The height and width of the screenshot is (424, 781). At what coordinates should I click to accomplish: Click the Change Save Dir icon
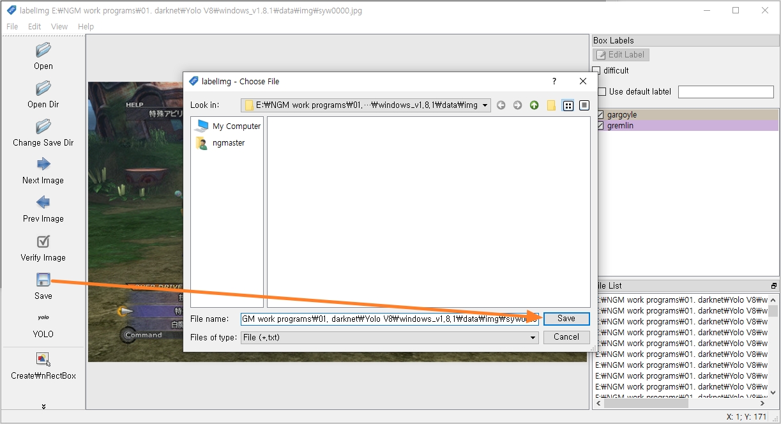click(43, 126)
